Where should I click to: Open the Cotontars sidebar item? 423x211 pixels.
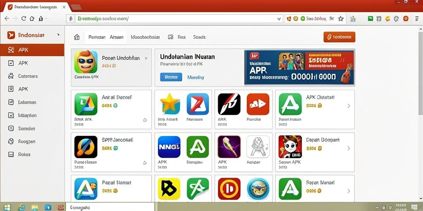pos(32,76)
